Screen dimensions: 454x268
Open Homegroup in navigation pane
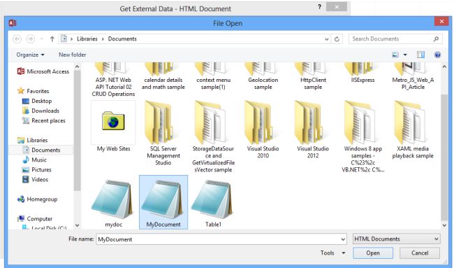coord(37,199)
